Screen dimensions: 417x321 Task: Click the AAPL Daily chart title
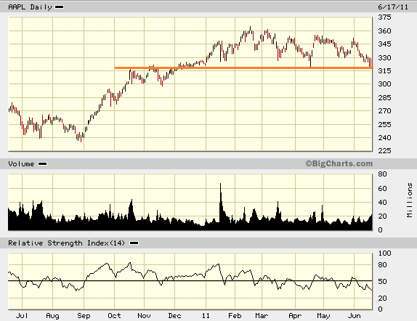[x=30, y=7]
